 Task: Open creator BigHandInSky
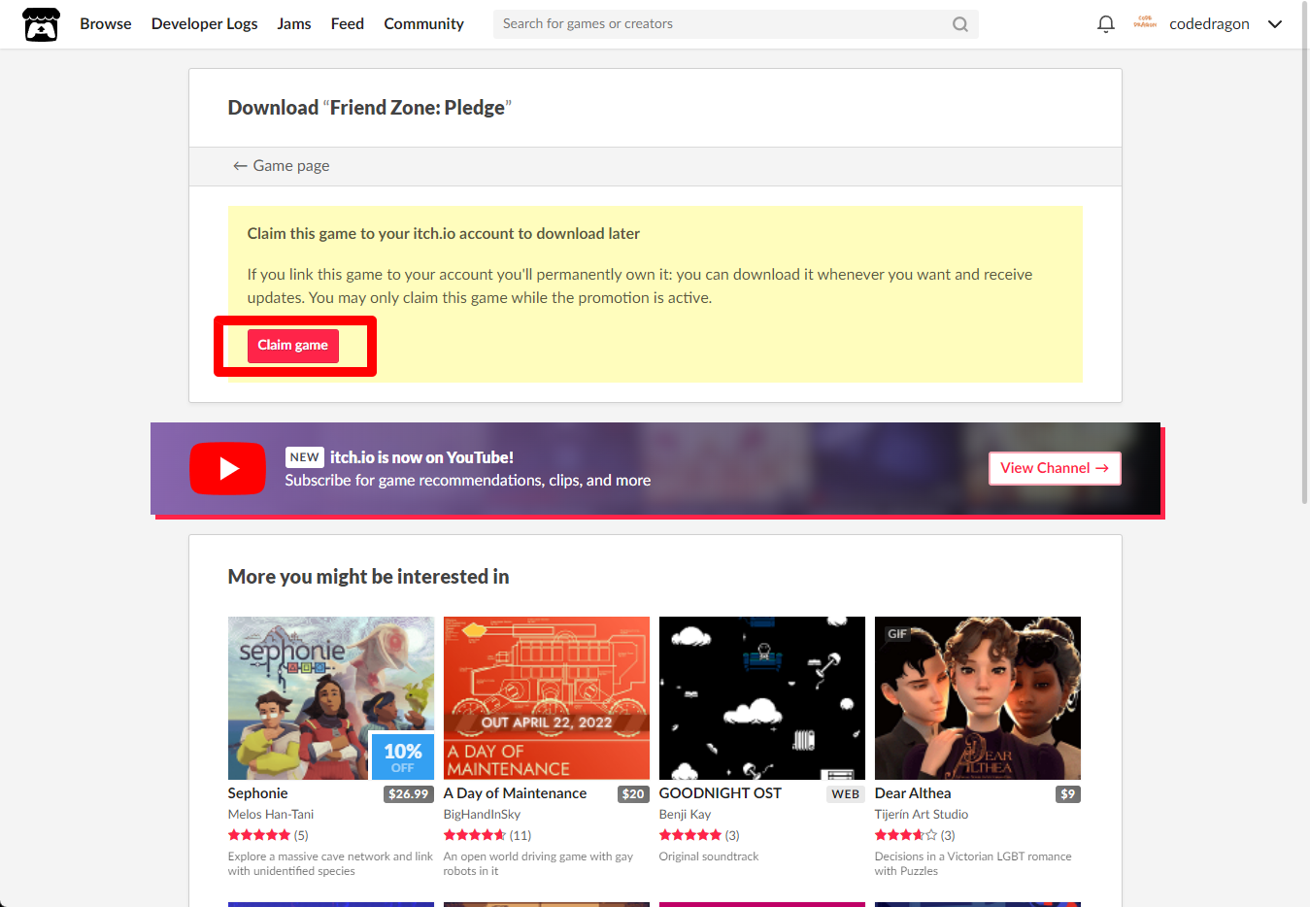(x=483, y=815)
